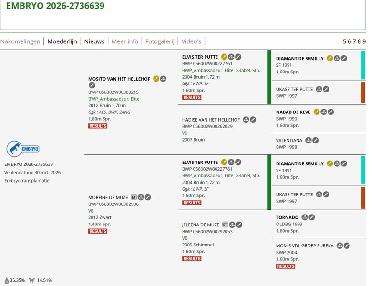
Task: Click the group icon beside Mom's VDL Groep Eureka
Action: (x=339, y=246)
